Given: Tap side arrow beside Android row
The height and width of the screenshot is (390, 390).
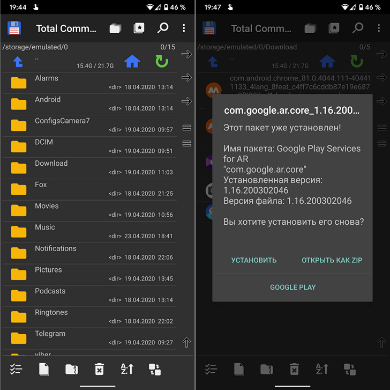Looking at the screenshot, I should coord(186,101).
